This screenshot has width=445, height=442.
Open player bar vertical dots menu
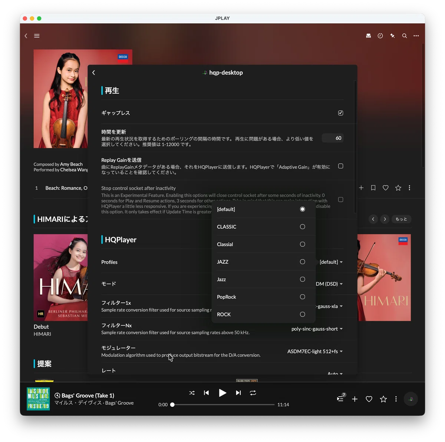396,399
